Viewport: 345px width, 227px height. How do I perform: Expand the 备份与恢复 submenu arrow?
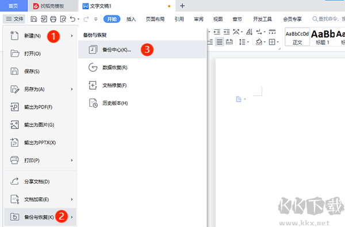[x=72, y=217]
